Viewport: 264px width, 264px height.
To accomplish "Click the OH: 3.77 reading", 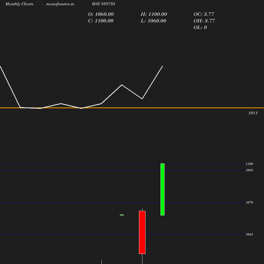I will [x=204, y=21].
